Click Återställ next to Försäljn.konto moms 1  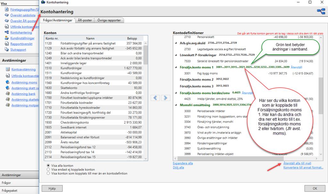pyautogui.click(x=296, y=67)
